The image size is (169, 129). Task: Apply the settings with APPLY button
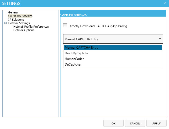[x=156, y=123]
